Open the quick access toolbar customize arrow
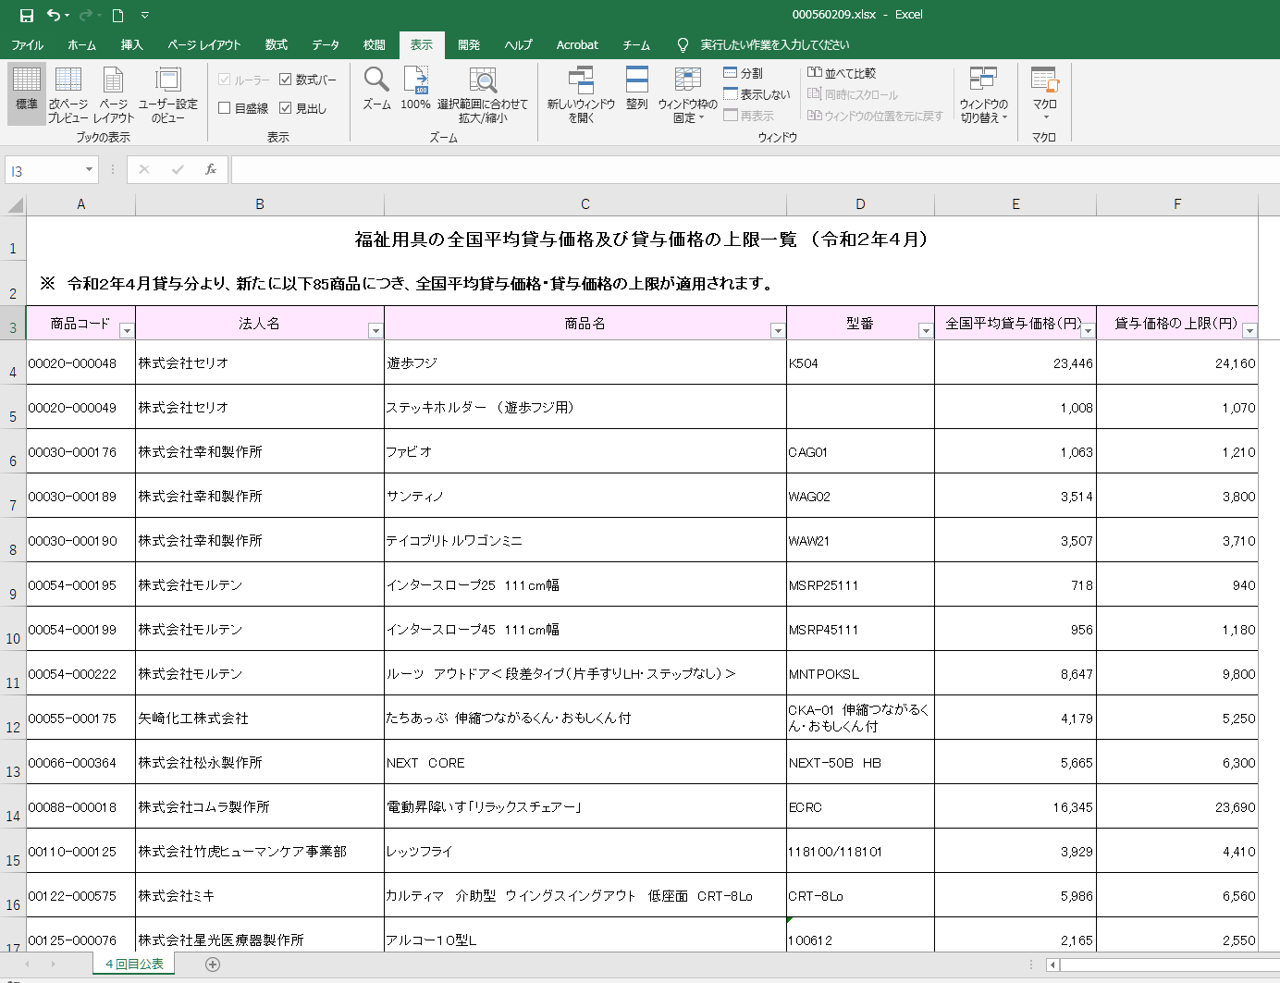Image resolution: width=1280 pixels, height=983 pixels. tap(144, 15)
